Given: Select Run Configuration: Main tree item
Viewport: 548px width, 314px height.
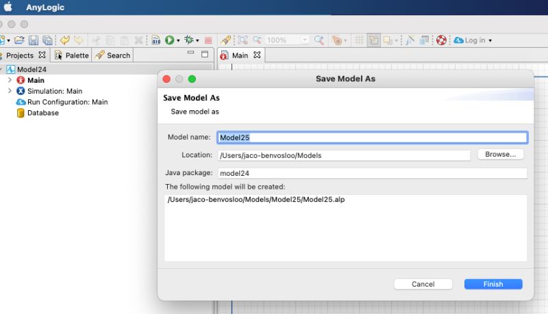Looking at the screenshot, I should point(67,102).
